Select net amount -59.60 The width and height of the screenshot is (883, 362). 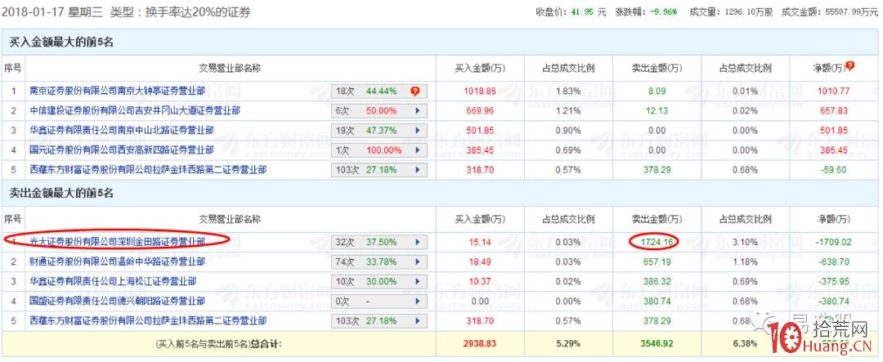[x=831, y=170]
